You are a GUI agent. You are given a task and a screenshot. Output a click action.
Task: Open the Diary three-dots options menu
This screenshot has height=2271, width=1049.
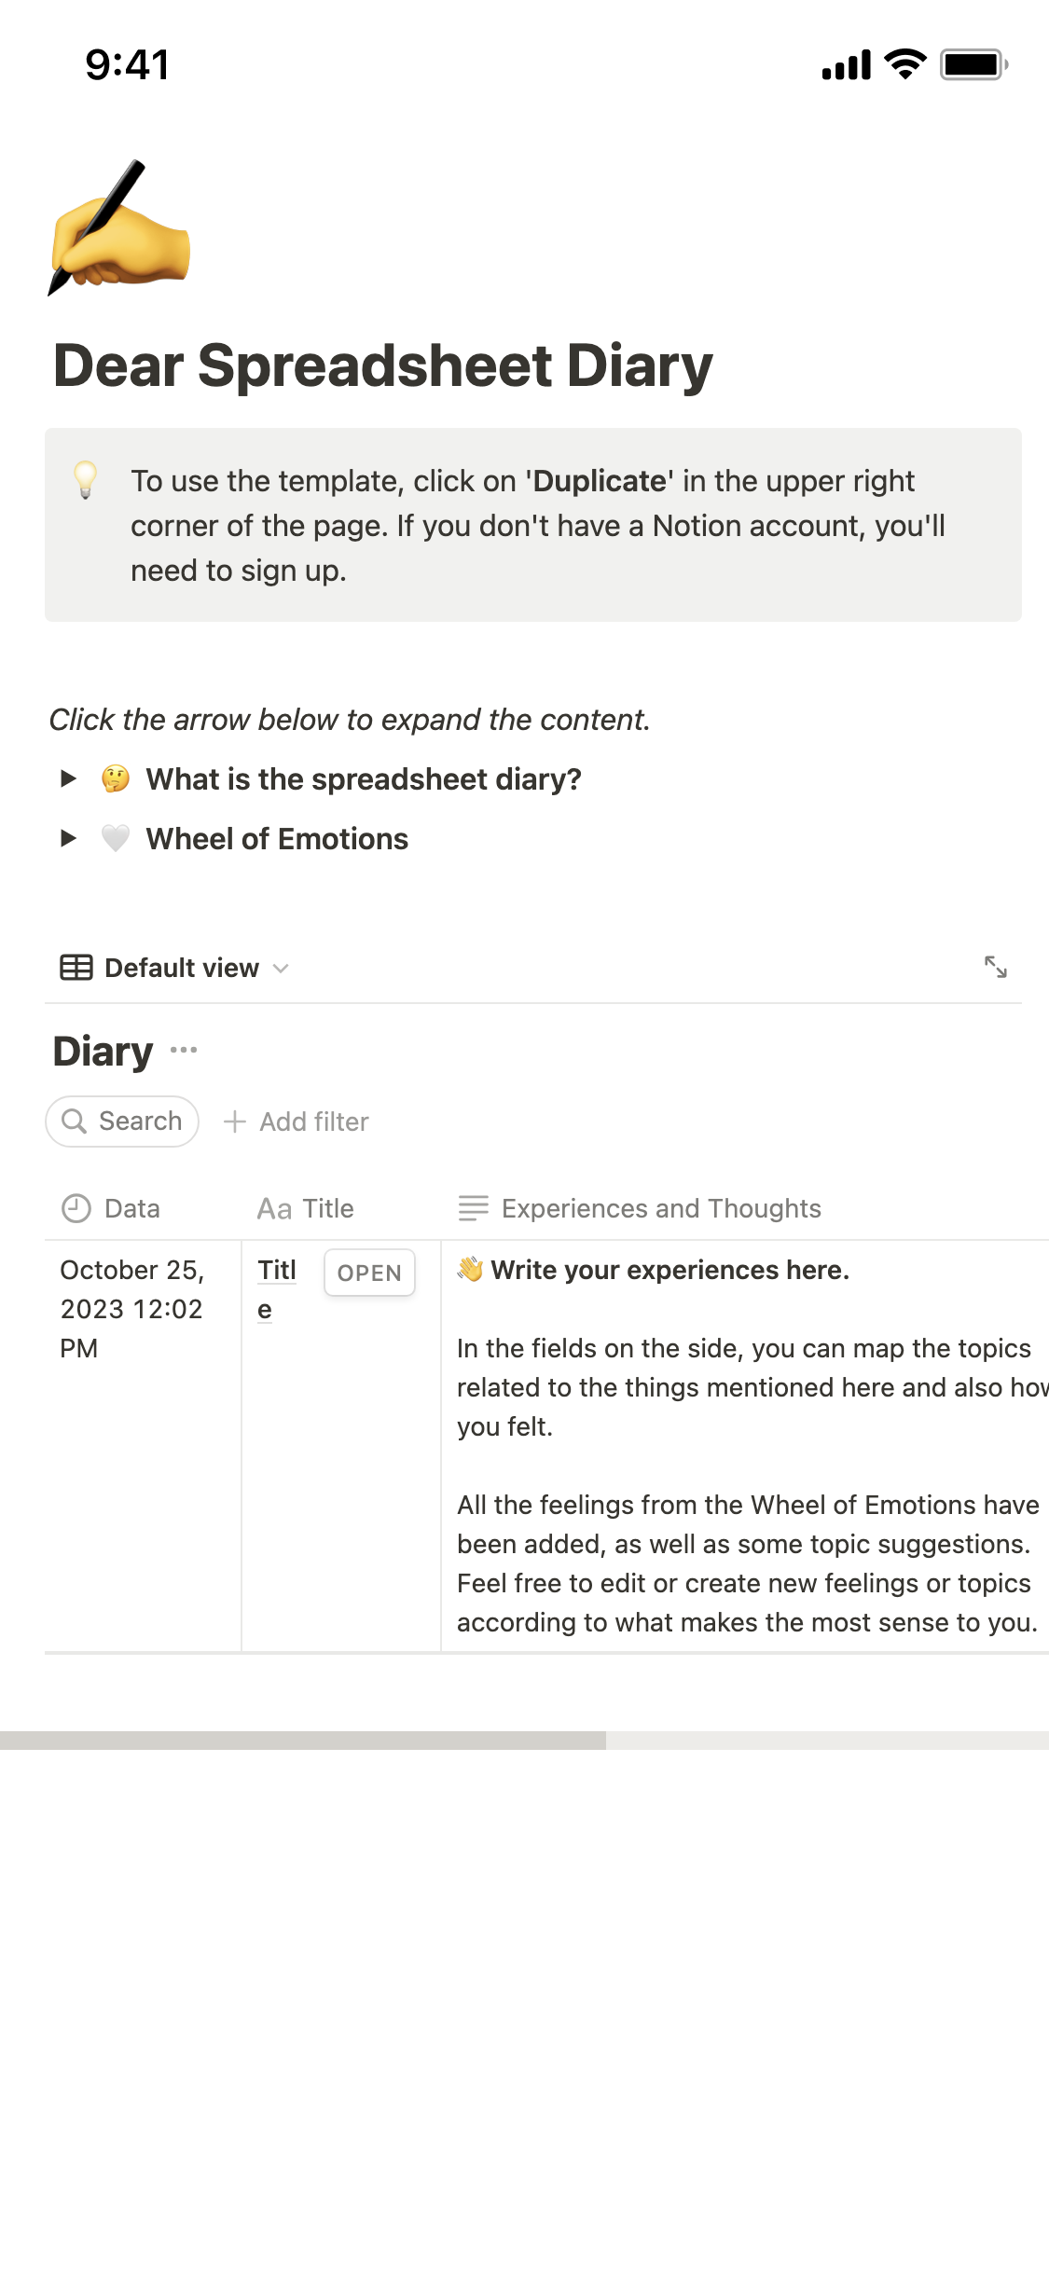(x=184, y=1051)
